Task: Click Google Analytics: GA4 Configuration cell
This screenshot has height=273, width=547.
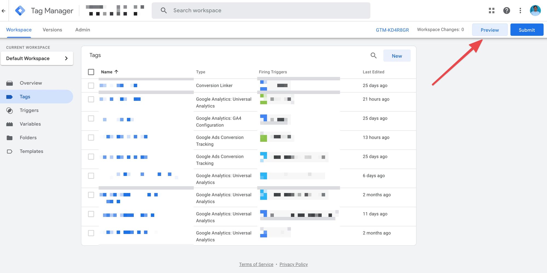Action: click(219, 122)
